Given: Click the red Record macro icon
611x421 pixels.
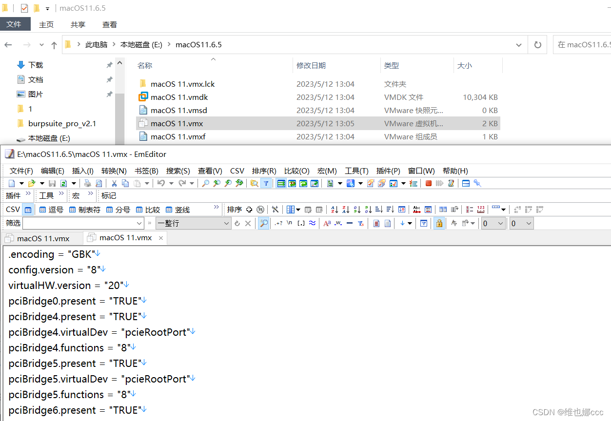Looking at the screenshot, I should pyautogui.click(x=429, y=183).
